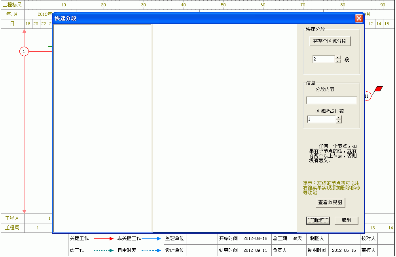Confirm with the 确定 button

tap(318, 220)
